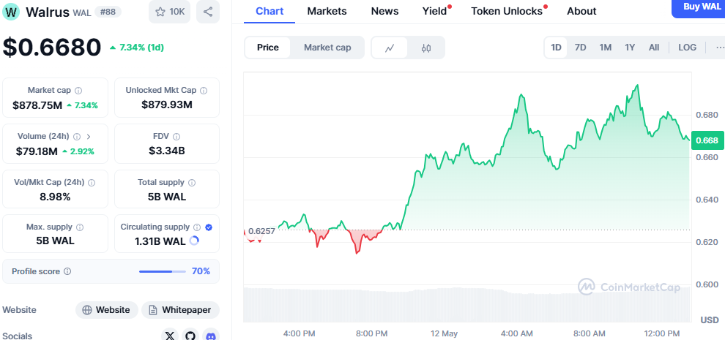The width and height of the screenshot is (725, 340).
Task: Open the Website link button
Action: 107,310
